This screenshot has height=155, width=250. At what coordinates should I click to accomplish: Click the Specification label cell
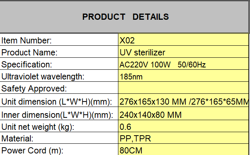59,64
